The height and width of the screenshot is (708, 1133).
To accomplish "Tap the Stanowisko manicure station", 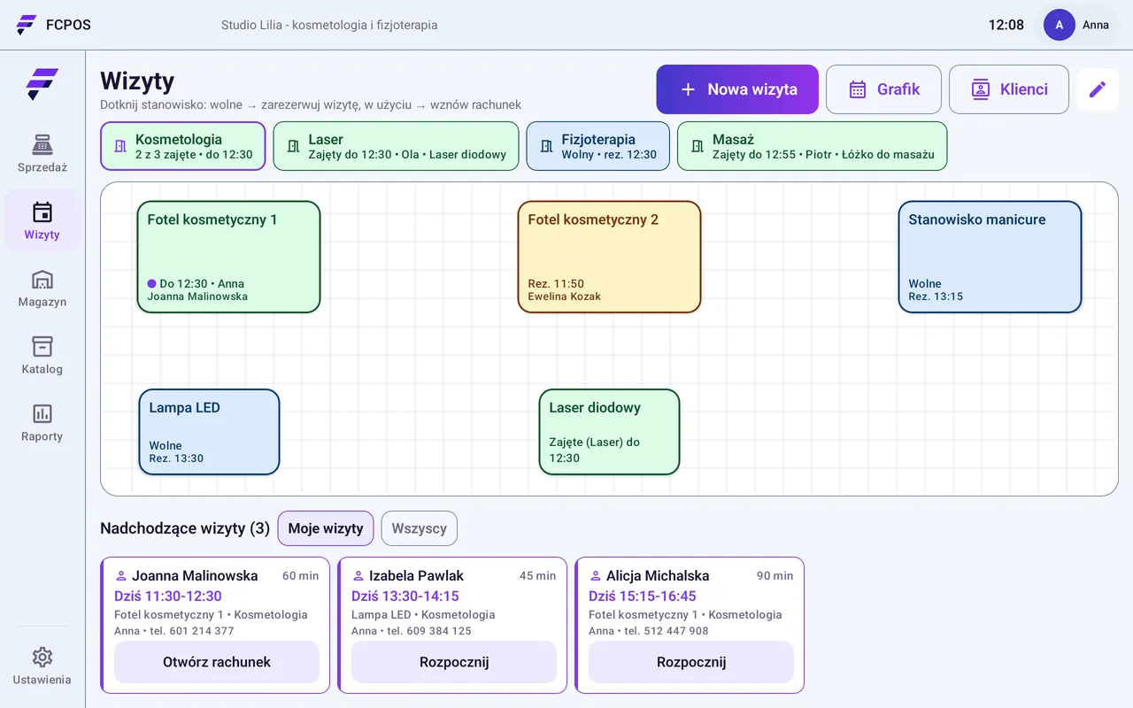I will pos(990,257).
